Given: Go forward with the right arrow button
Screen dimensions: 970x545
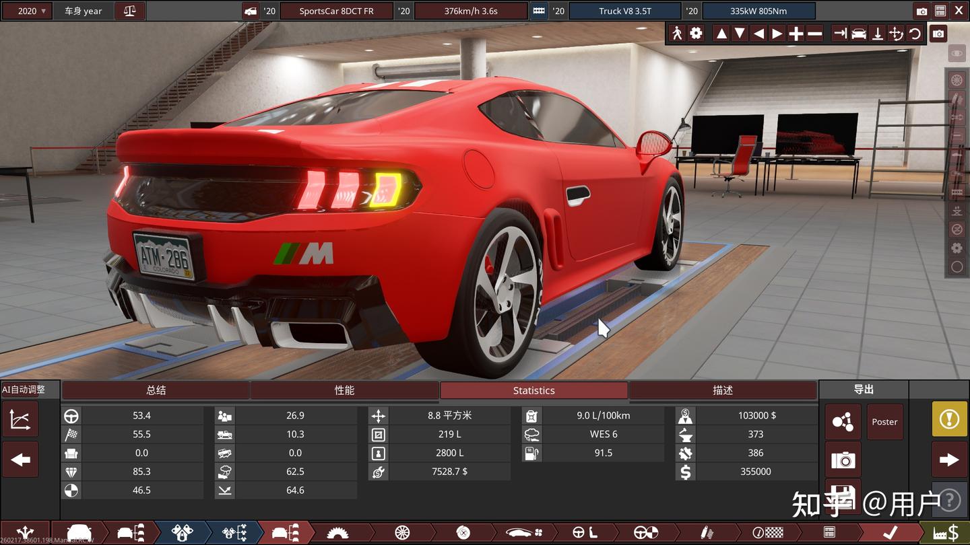Looking at the screenshot, I should pos(949,460).
